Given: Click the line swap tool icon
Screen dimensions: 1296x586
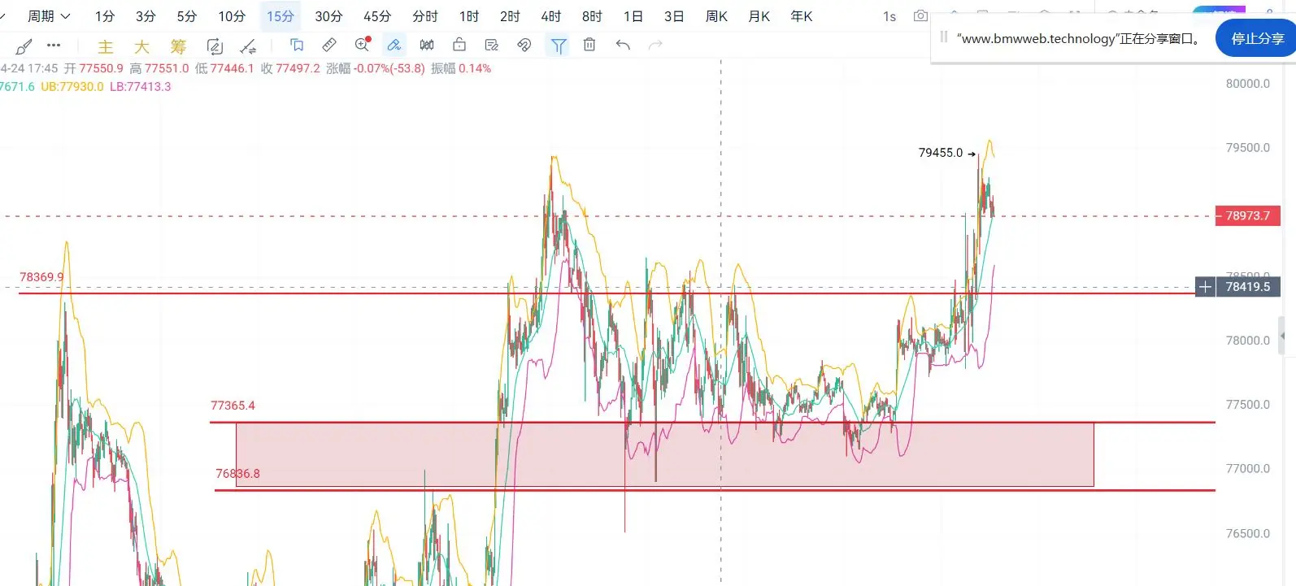Looking at the screenshot, I should pos(249,46).
